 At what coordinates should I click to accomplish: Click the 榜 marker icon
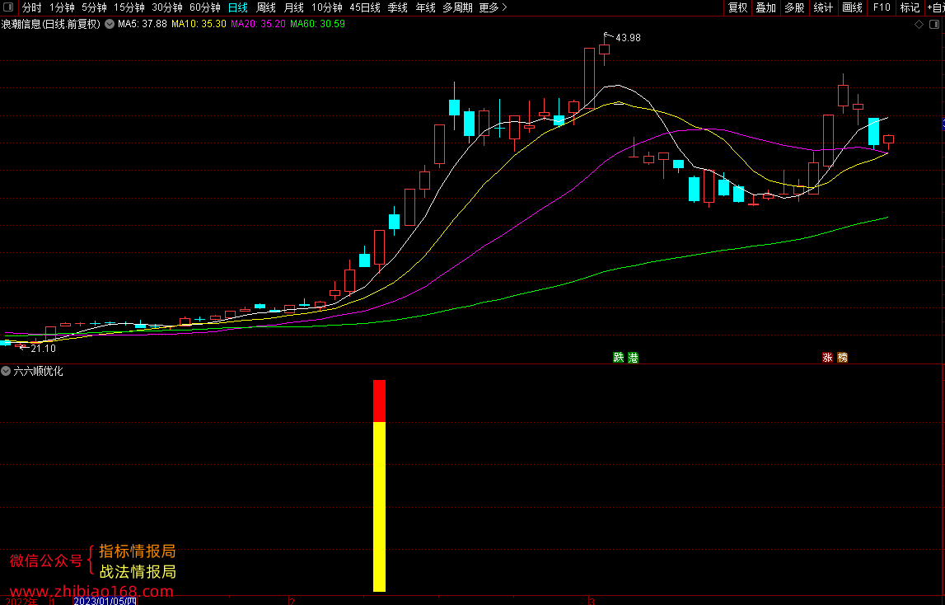[x=843, y=358]
